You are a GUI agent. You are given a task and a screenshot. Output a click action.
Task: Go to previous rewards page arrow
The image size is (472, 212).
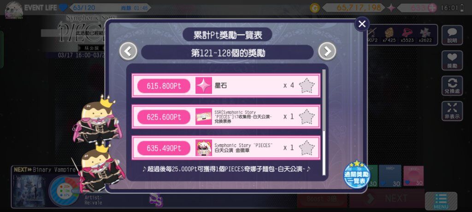point(128,52)
